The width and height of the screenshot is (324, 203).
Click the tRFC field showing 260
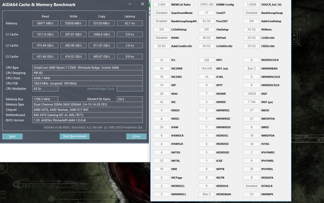point(207,60)
